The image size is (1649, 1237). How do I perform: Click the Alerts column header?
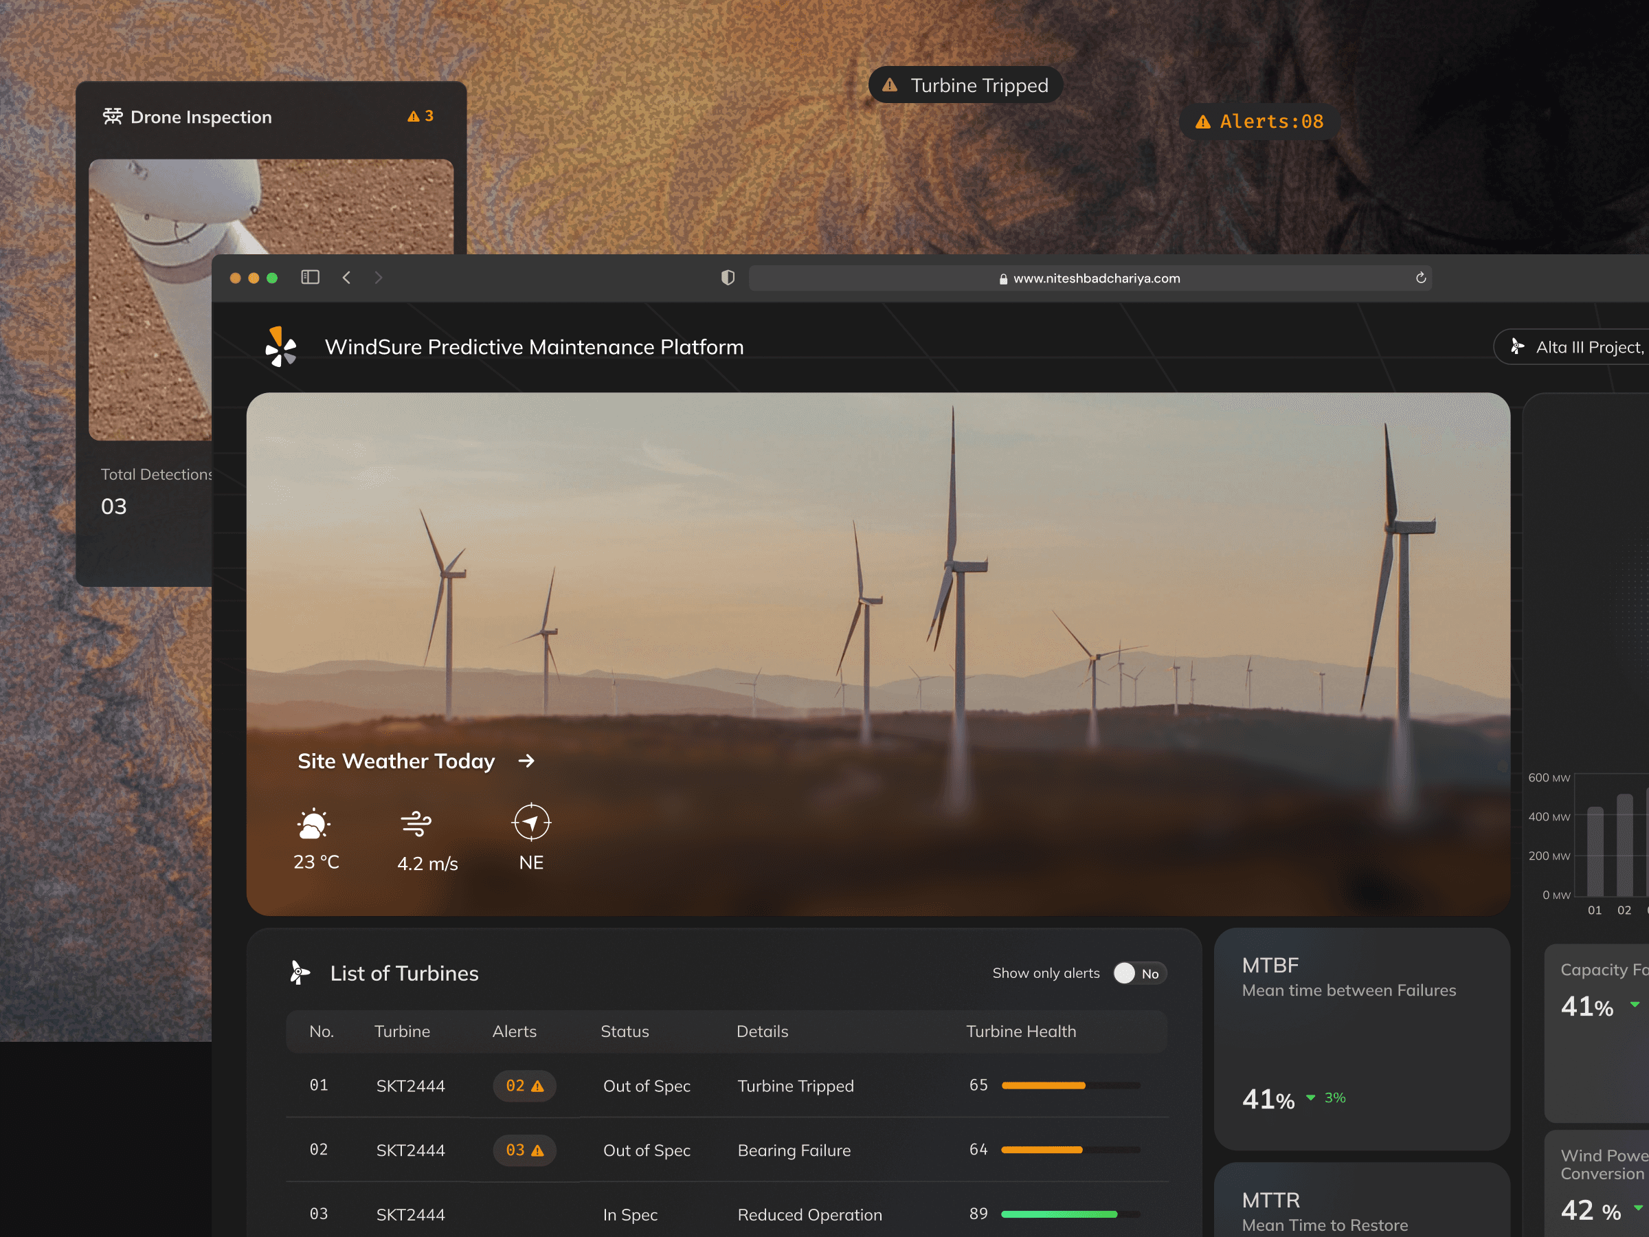[514, 1032]
